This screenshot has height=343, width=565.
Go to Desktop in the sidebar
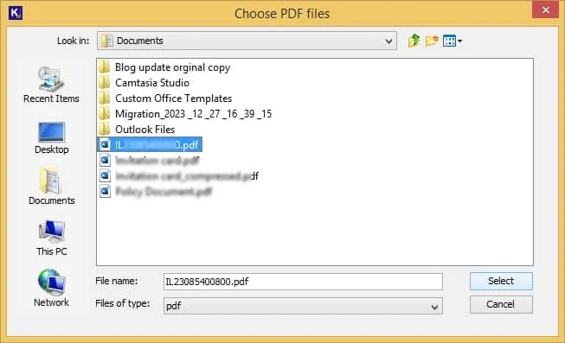coord(52,138)
